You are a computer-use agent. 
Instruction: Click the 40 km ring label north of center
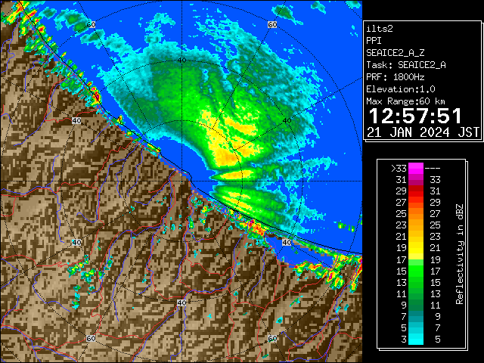(181, 60)
